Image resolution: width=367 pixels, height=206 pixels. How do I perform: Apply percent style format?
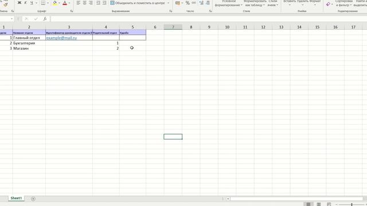click(188, 3)
